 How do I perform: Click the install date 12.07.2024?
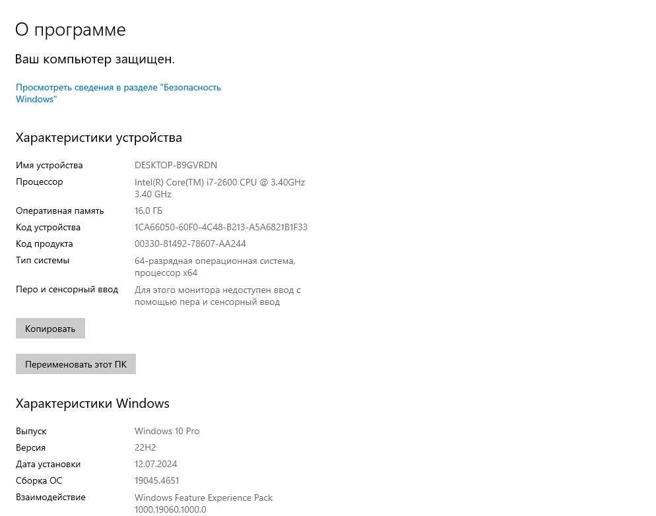156,464
